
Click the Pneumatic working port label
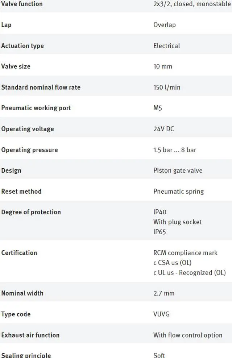[x=36, y=108]
